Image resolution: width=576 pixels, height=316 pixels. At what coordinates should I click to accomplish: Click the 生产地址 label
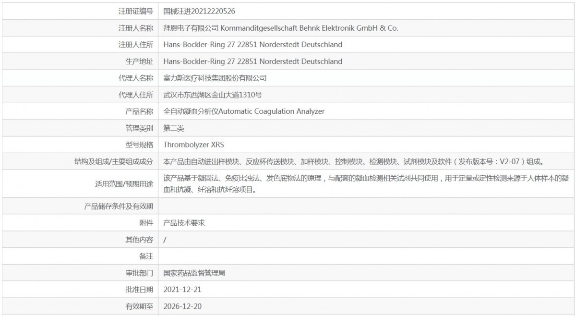point(139,61)
